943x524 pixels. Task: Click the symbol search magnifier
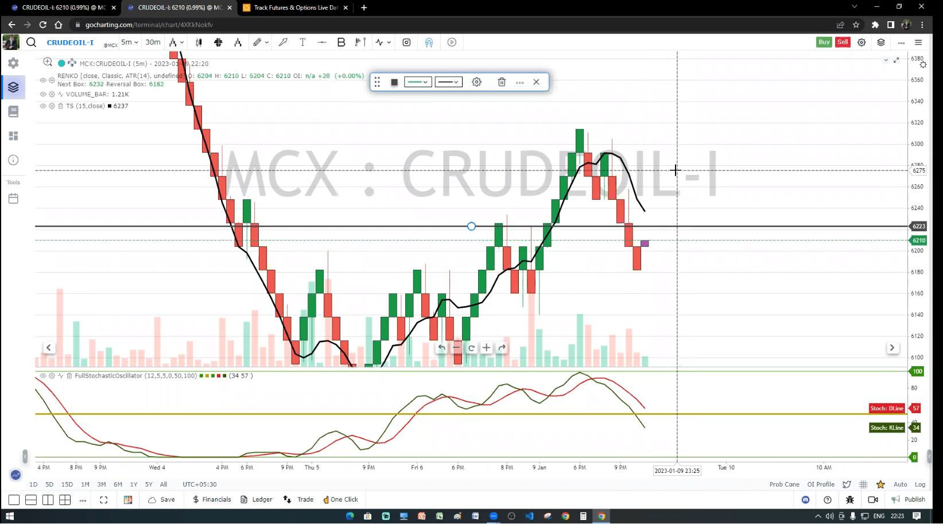click(32, 42)
